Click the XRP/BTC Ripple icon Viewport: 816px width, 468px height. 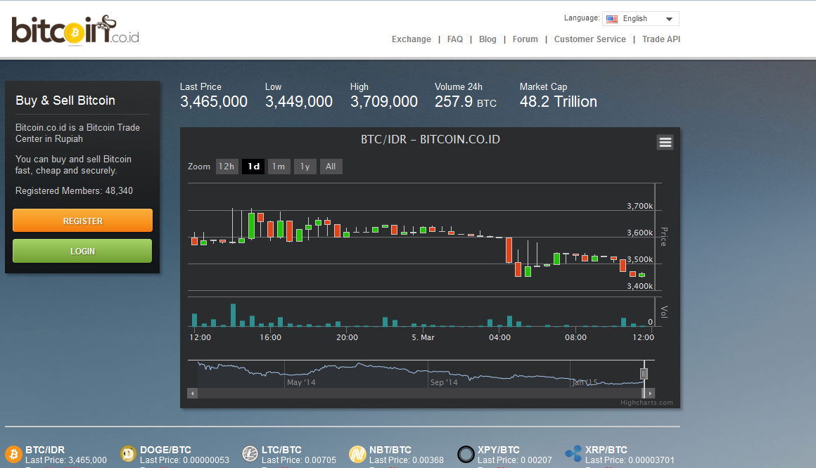click(573, 453)
